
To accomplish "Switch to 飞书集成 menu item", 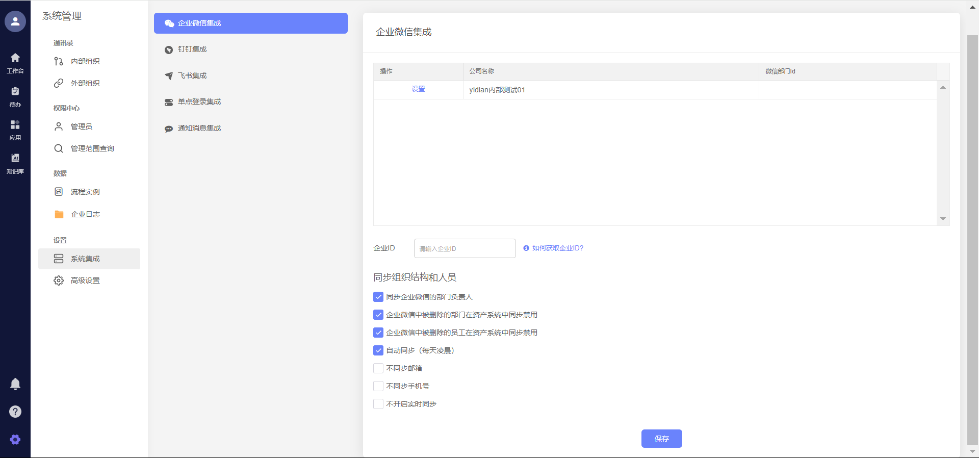I will pyautogui.click(x=192, y=75).
